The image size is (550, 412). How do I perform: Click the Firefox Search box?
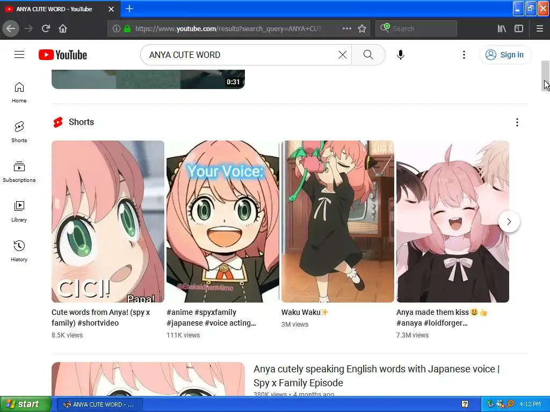coord(416,29)
